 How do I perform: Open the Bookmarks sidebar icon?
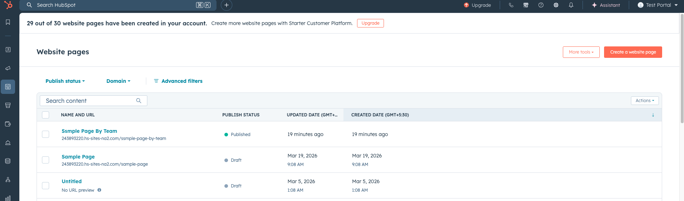click(8, 22)
